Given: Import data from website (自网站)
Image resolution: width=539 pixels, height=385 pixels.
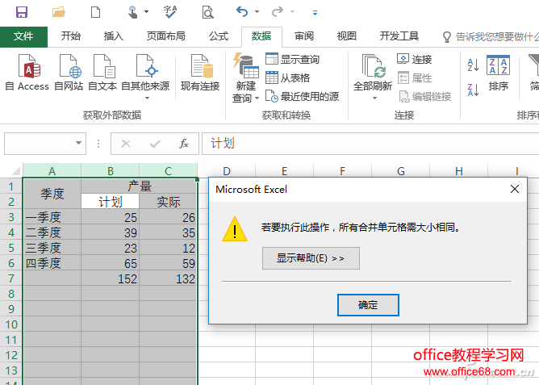Looking at the screenshot, I should pos(69,73).
